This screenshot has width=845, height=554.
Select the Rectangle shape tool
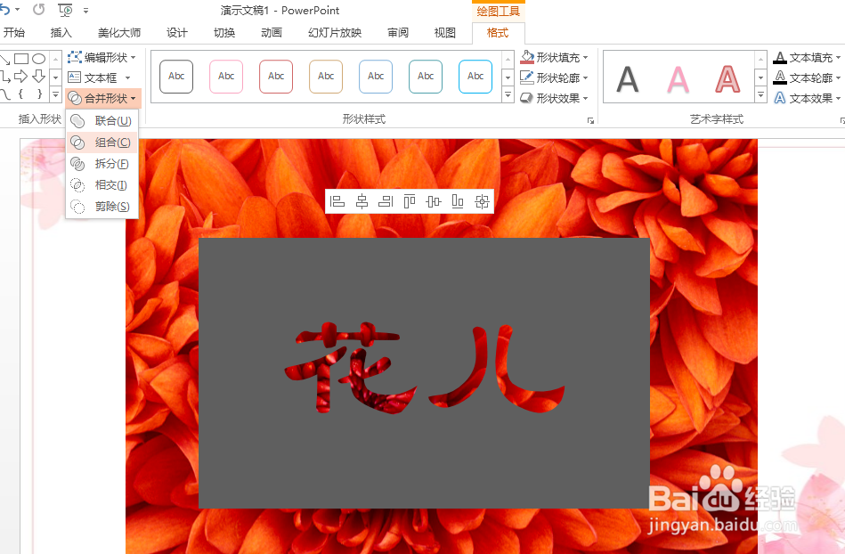(21, 58)
